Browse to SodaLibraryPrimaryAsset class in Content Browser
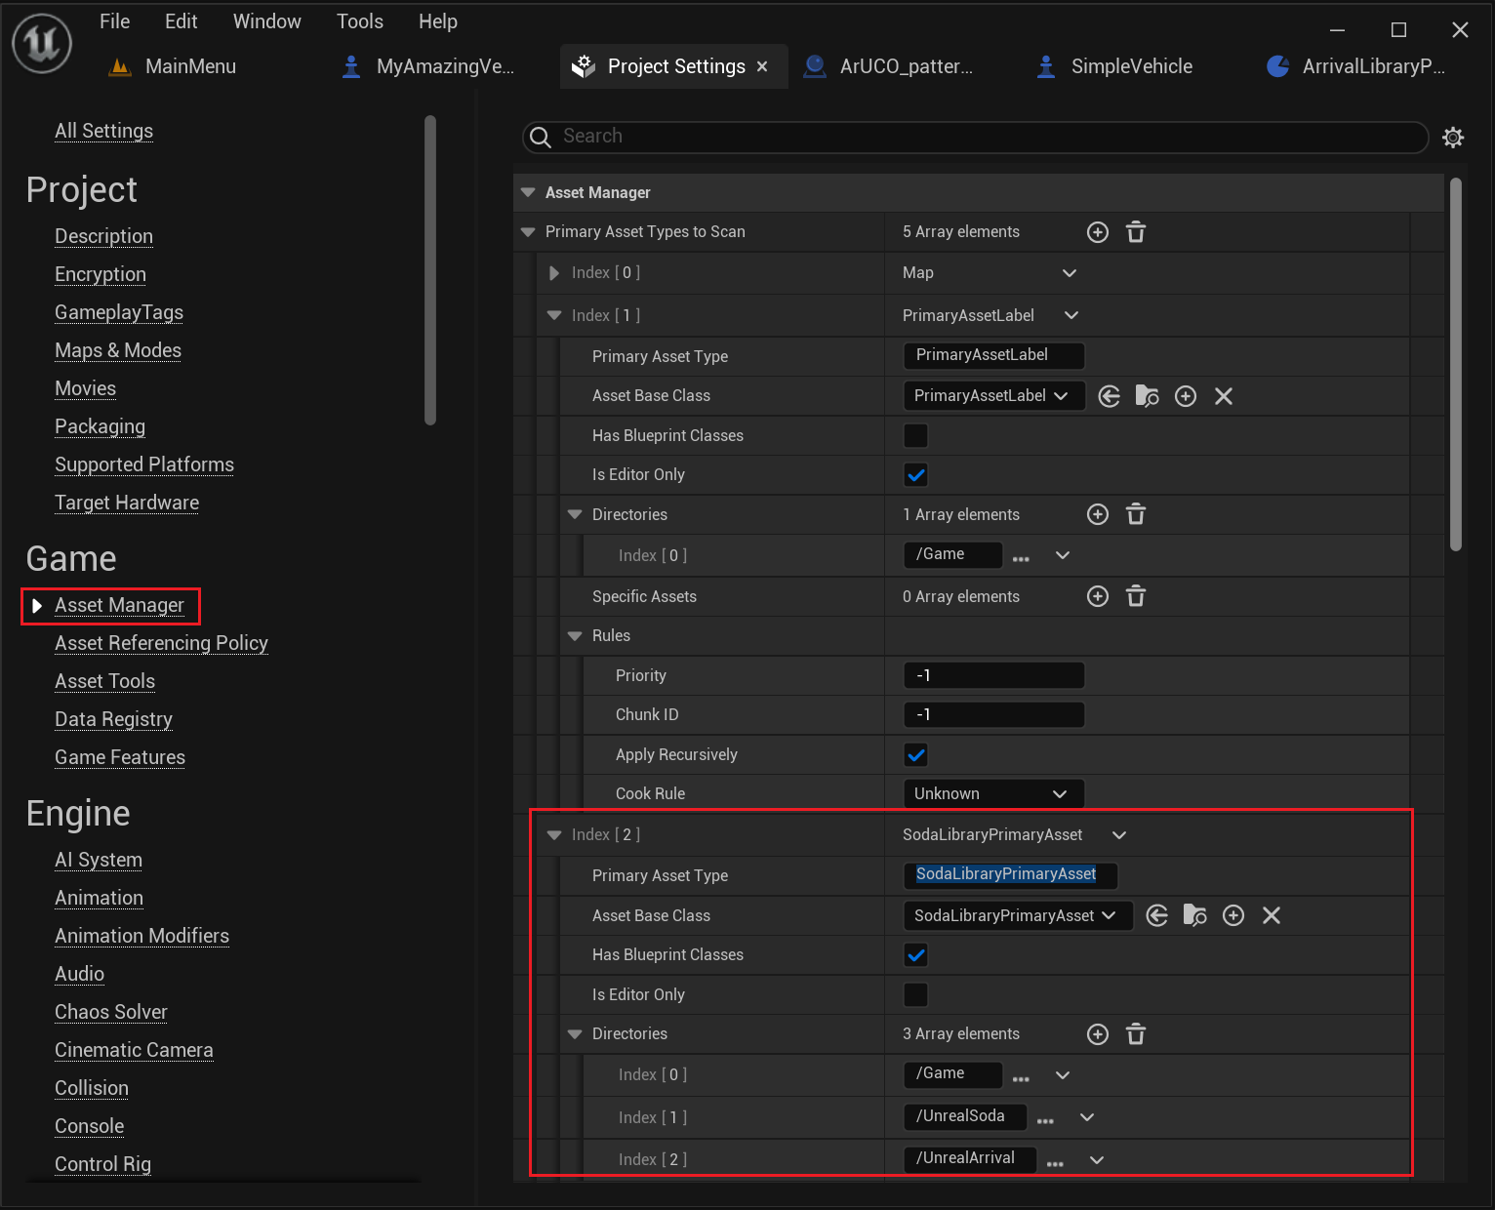The height and width of the screenshot is (1210, 1495). (x=1195, y=915)
